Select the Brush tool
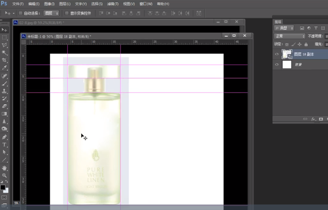 4,83
